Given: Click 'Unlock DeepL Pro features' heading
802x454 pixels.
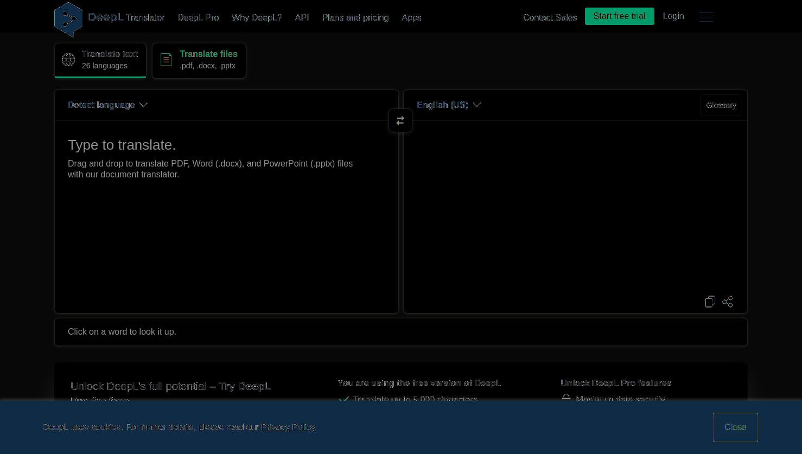Looking at the screenshot, I should point(616,383).
